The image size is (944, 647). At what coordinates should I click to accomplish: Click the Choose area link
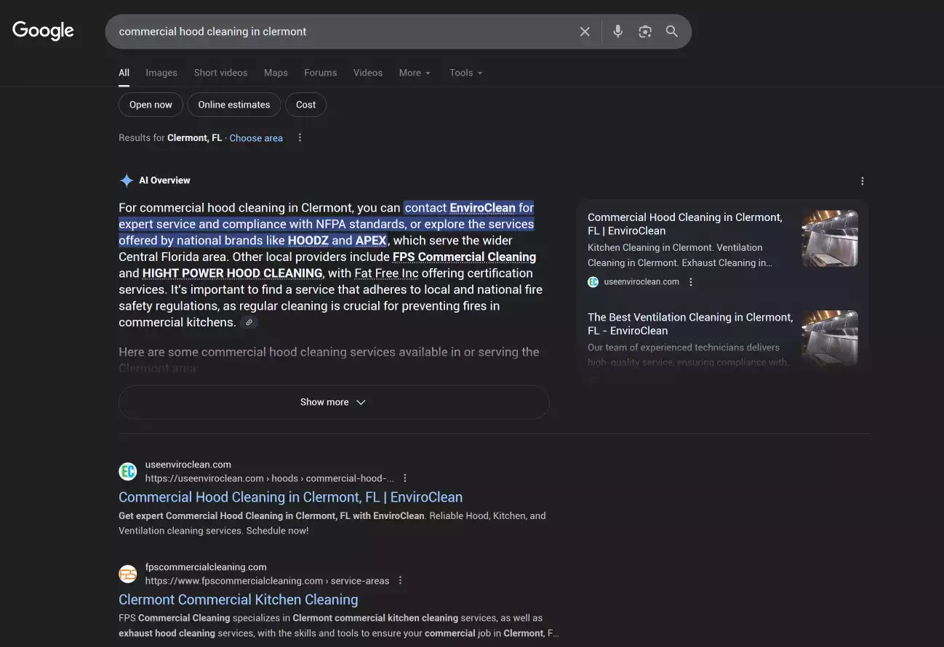tap(256, 138)
